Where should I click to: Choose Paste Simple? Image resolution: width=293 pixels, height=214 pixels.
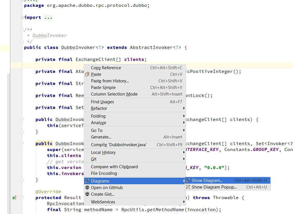click(x=135, y=88)
